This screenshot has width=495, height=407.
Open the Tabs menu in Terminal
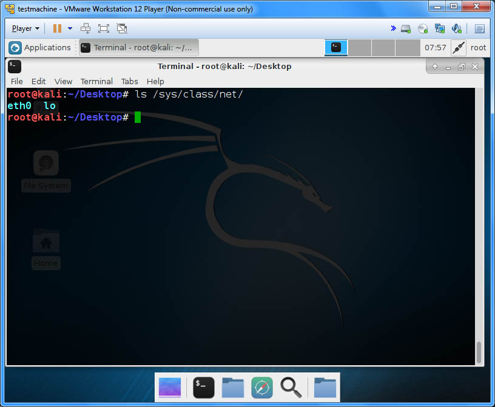(129, 81)
